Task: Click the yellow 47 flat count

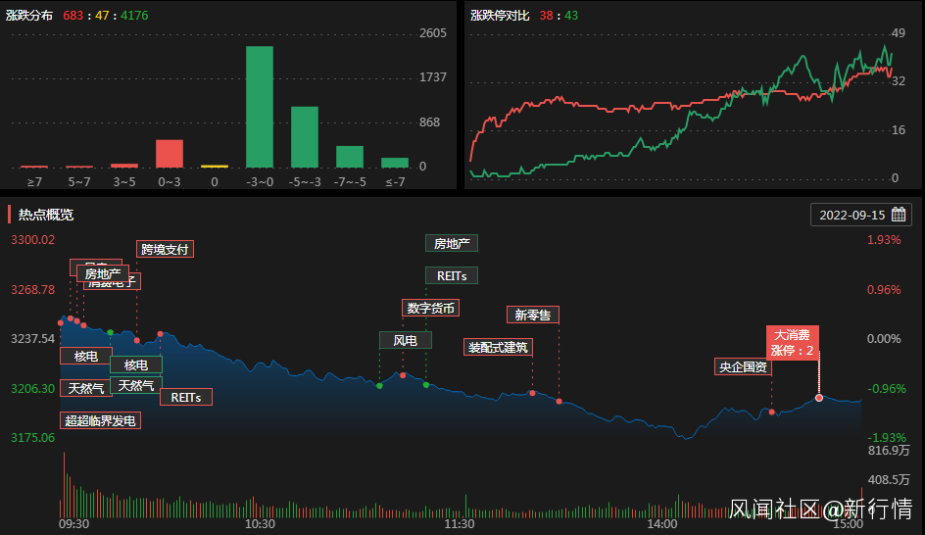Action: [102, 16]
